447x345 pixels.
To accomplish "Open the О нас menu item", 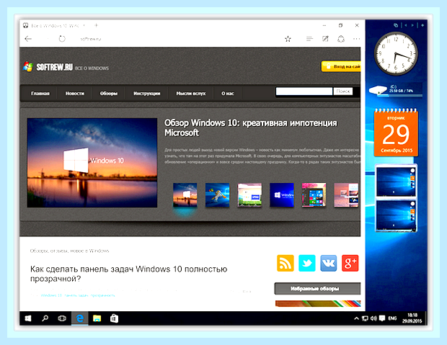I will [228, 94].
